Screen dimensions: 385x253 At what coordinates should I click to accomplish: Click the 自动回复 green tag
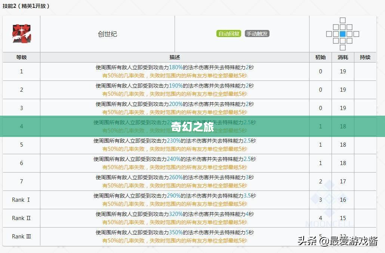(229, 34)
